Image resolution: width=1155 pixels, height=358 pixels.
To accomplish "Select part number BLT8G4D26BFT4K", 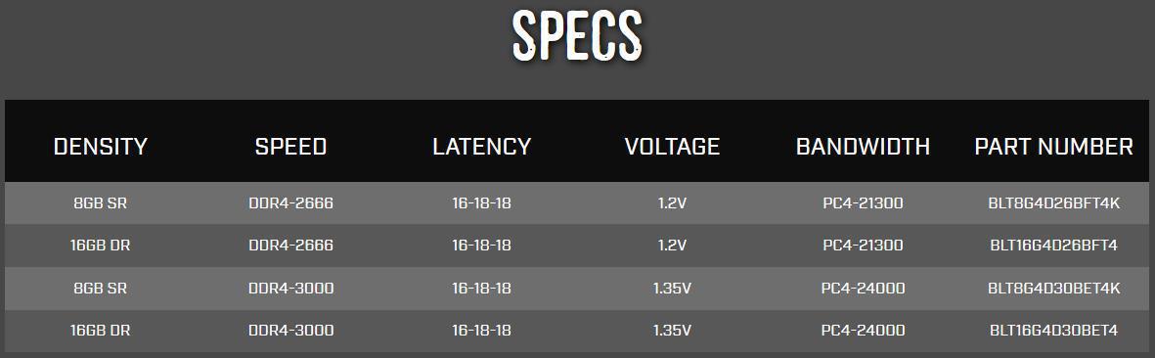I will coord(1053,203).
